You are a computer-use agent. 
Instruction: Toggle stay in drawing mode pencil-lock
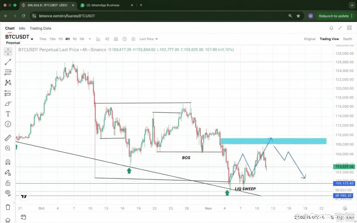tap(8, 173)
